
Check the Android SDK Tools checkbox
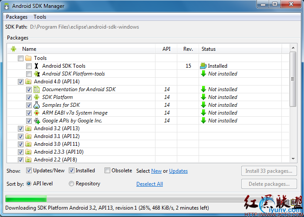point(29,66)
